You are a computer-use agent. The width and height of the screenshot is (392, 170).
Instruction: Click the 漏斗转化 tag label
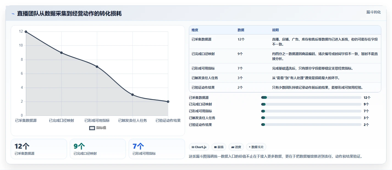click(374, 12)
